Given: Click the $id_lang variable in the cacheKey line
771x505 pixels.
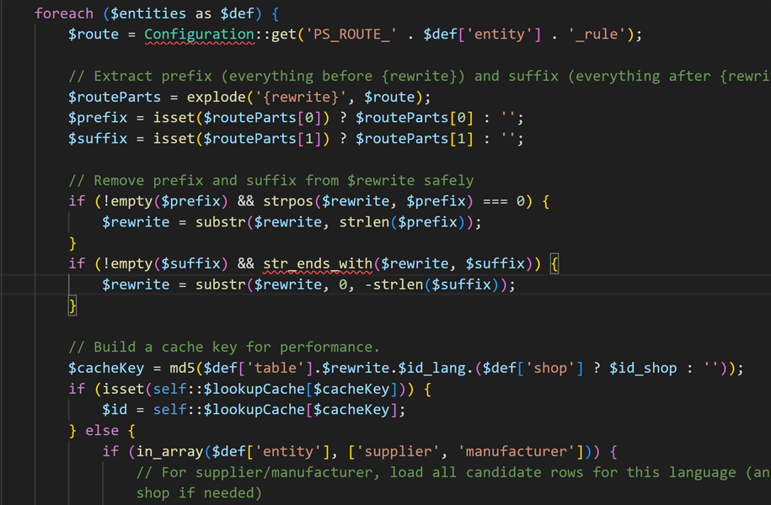Looking at the screenshot, I should (431, 368).
